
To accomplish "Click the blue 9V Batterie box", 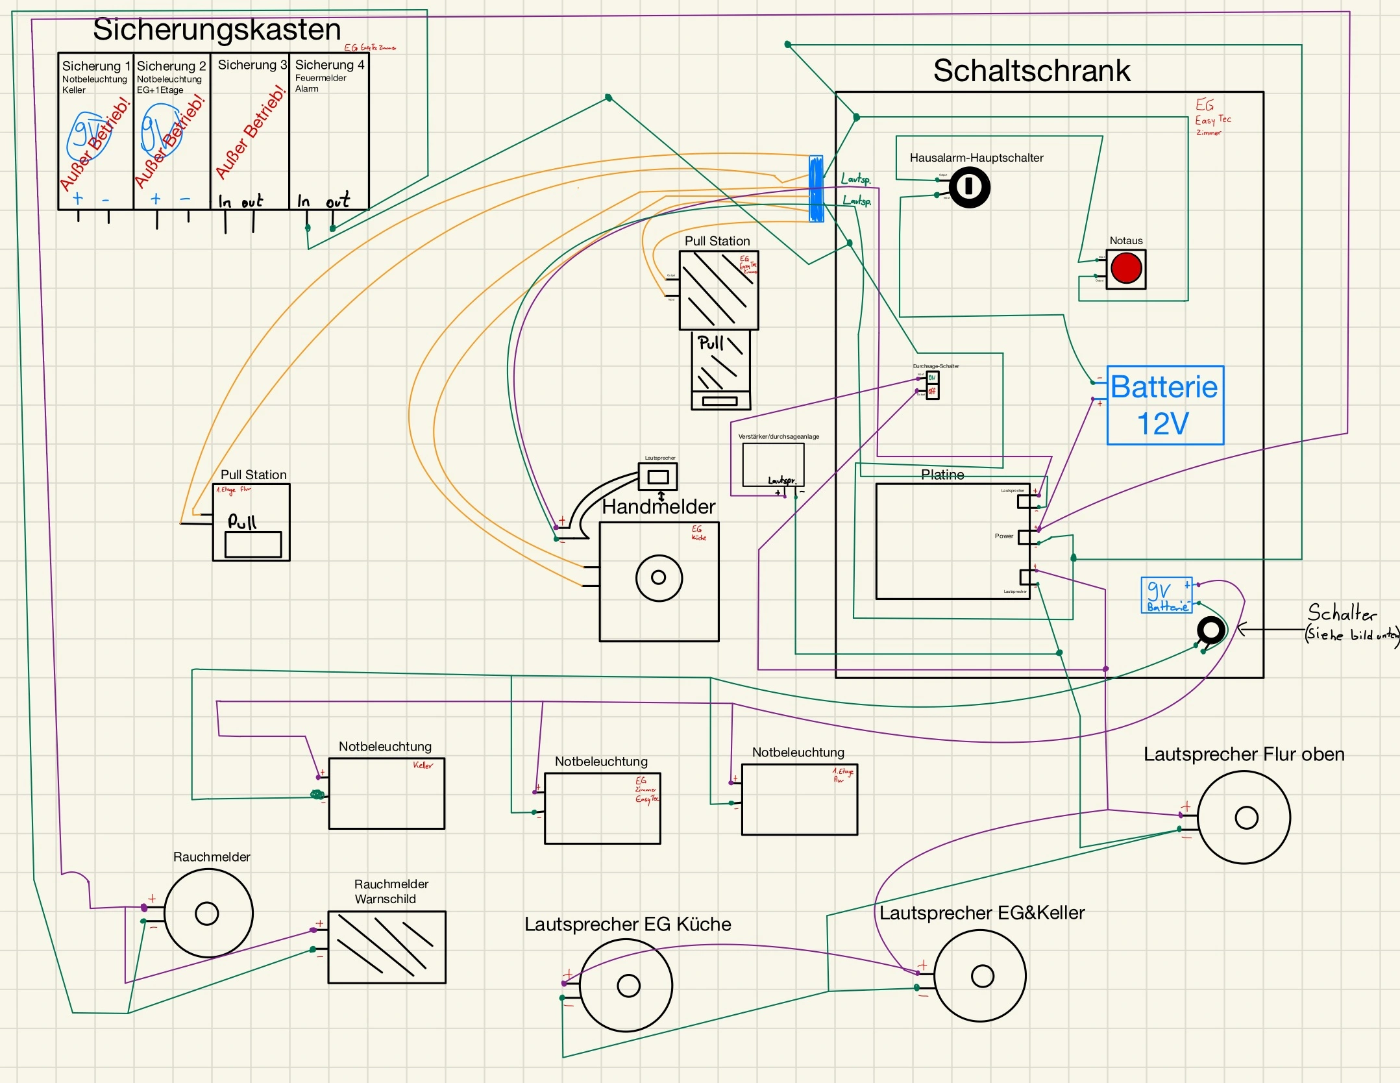I will (x=1166, y=595).
